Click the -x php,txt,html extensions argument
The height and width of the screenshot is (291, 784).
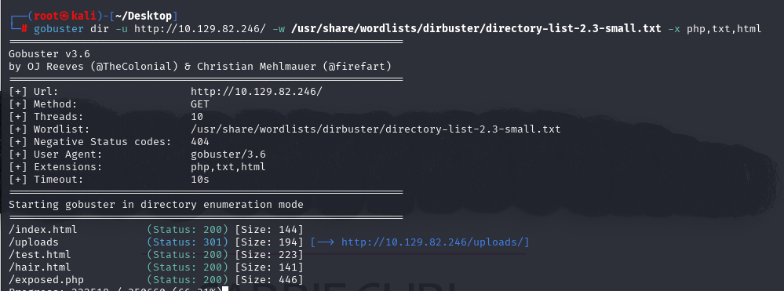714,29
